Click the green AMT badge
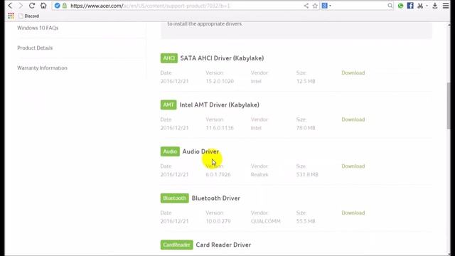The height and width of the screenshot is (256, 455). pos(168,105)
